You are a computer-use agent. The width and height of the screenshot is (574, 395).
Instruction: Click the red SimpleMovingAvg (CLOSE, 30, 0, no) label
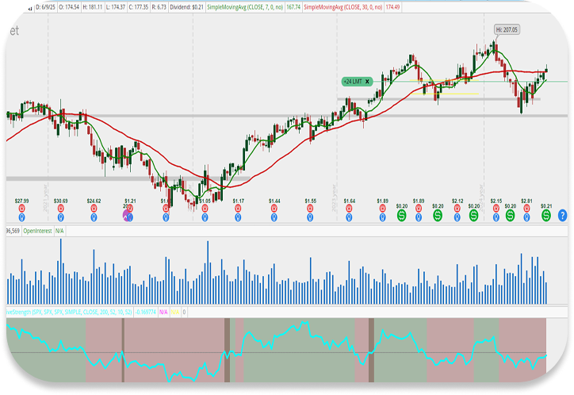pos(335,7)
